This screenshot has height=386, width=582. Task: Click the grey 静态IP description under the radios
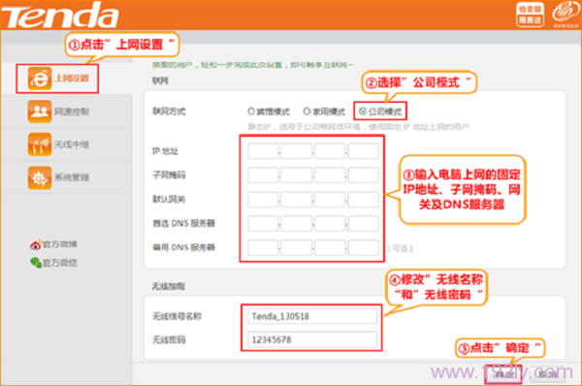(x=359, y=127)
